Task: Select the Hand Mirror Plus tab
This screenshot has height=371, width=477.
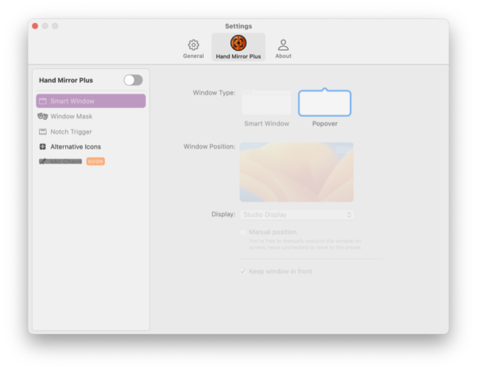Action: tap(238, 47)
